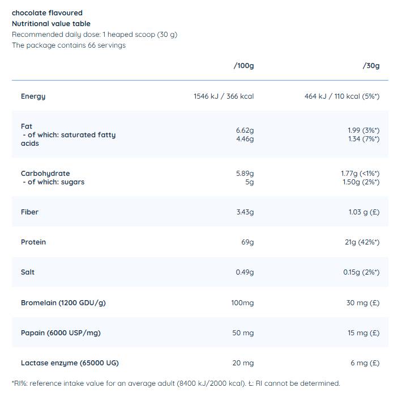Click the Energy row label
Screen dimensions: 402x396
[33, 96]
